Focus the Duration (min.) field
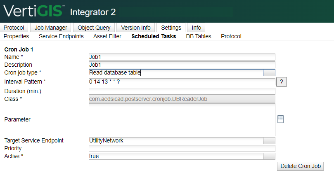This screenshot has width=334, height=175. pos(182,91)
